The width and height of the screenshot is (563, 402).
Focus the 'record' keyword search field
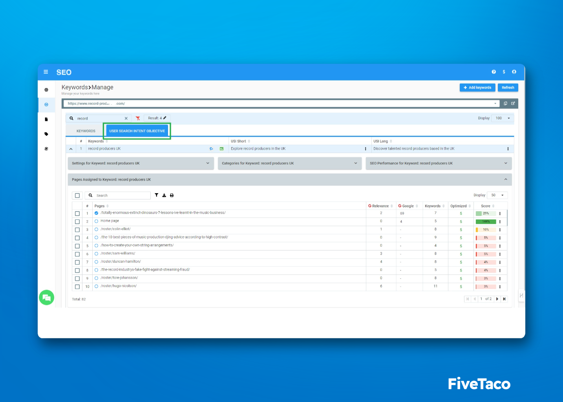pos(99,118)
